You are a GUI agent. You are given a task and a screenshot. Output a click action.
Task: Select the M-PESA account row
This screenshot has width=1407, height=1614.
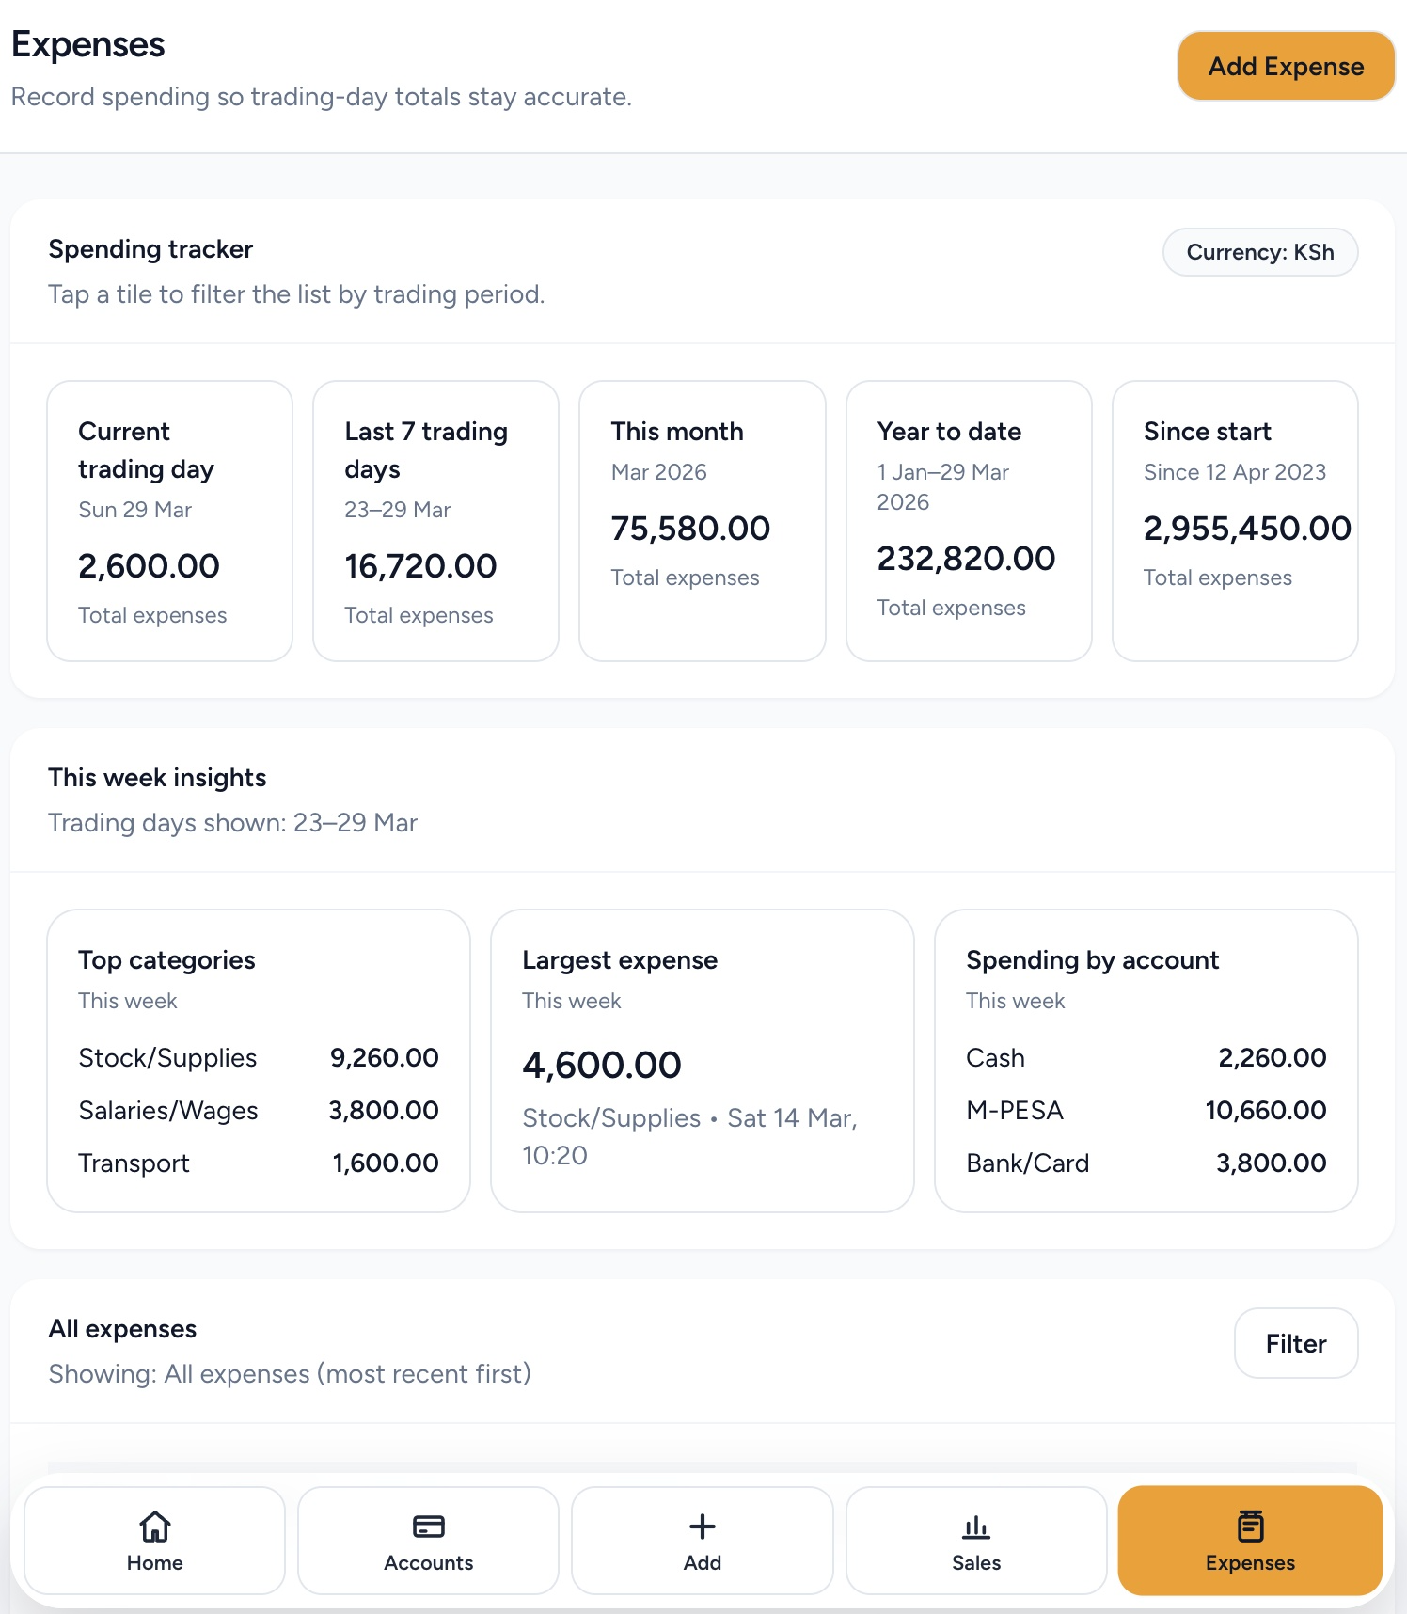pos(1146,1110)
